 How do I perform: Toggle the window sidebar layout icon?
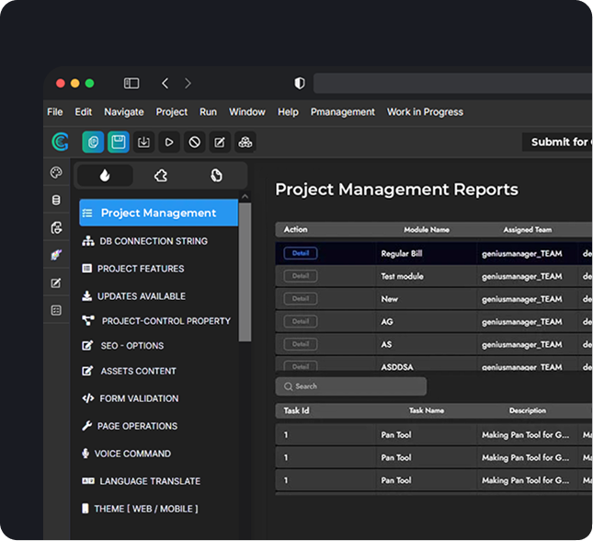tap(131, 83)
